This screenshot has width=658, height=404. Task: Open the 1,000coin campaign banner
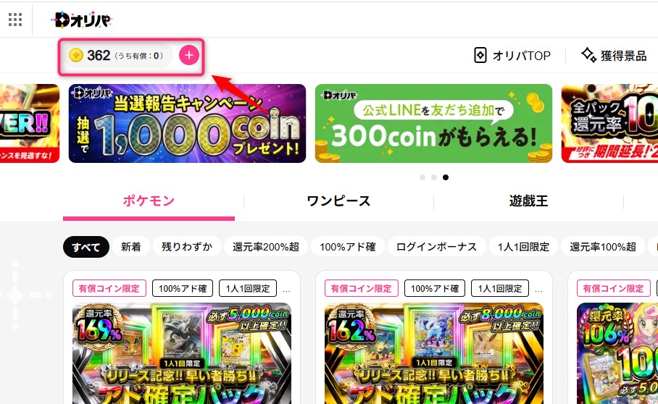click(x=187, y=123)
